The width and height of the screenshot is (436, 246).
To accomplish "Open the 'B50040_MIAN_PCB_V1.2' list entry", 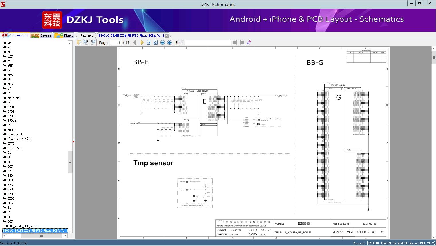I will coord(20,226).
